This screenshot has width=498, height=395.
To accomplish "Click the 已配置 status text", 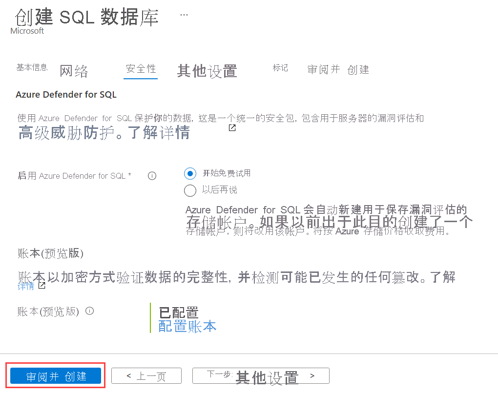I will tap(179, 313).
